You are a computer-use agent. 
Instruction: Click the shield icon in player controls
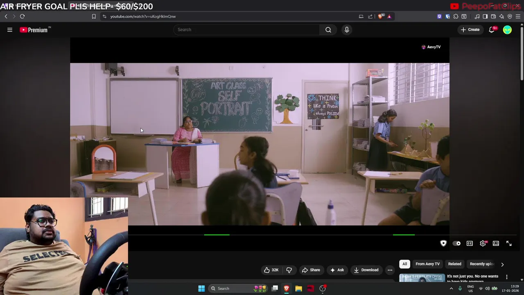coord(443,243)
